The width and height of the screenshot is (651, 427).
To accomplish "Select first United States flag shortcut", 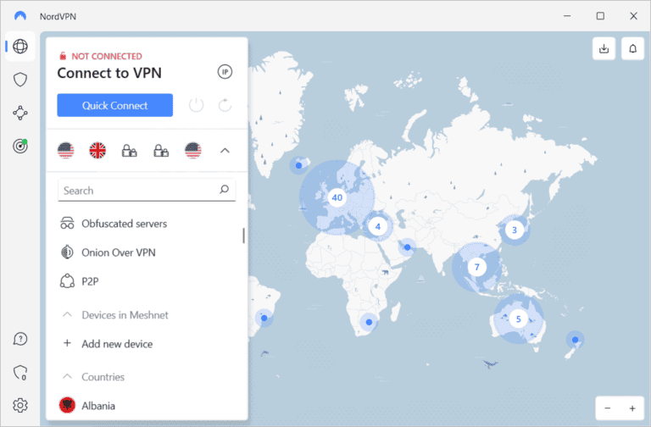I will point(65,150).
